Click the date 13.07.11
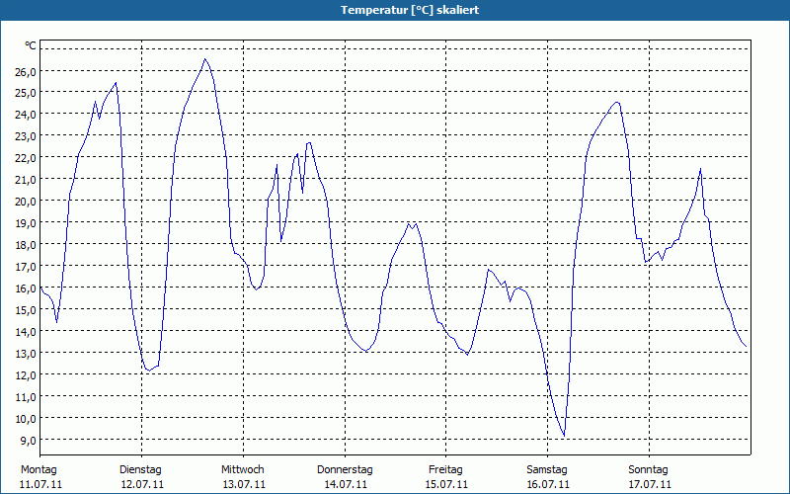The image size is (790, 494). click(244, 484)
